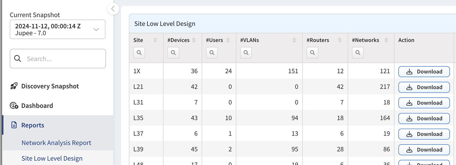The width and height of the screenshot is (456, 165).
Task: Select Reports in the sidebar
Action: (x=33, y=125)
